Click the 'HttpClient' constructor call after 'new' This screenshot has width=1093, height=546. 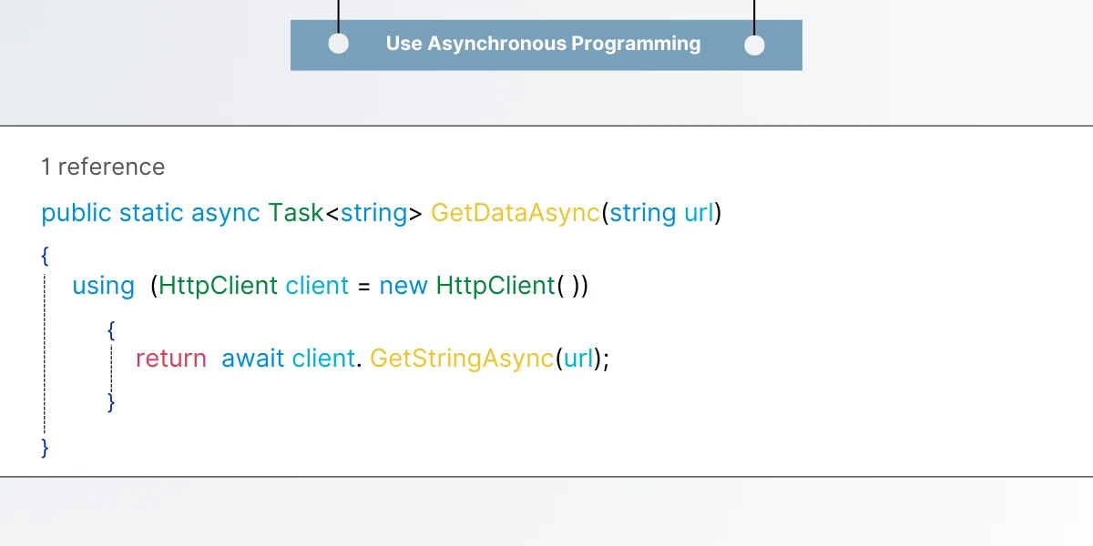tap(496, 286)
